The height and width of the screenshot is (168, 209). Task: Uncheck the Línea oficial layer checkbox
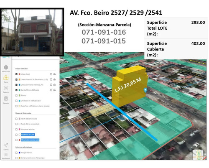16,74
